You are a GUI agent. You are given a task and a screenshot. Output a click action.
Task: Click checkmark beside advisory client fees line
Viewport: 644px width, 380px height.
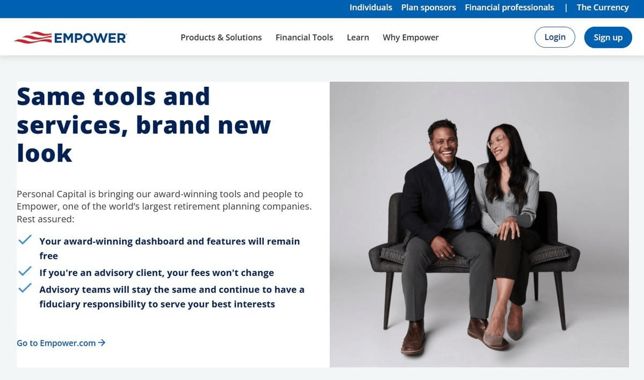(x=25, y=272)
